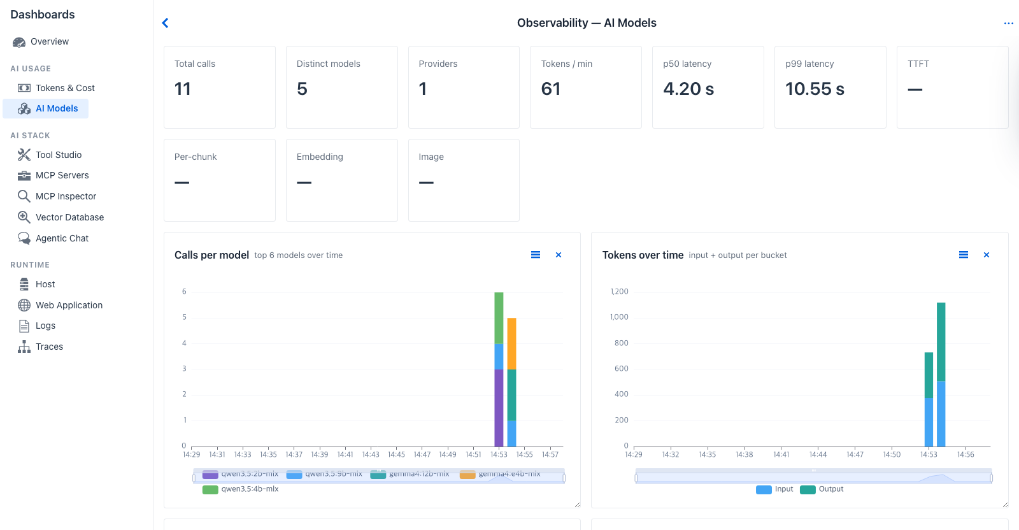
Task: Go to Vector Database
Action: (x=69, y=217)
